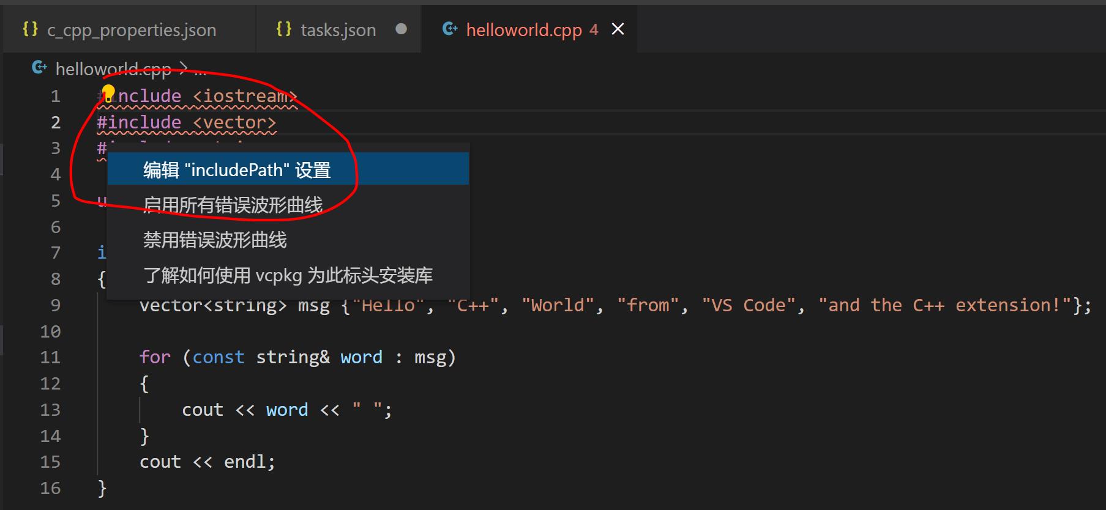
Task: Choose 启用所有错误波形曲线 from the menu
Action: [x=288, y=205]
